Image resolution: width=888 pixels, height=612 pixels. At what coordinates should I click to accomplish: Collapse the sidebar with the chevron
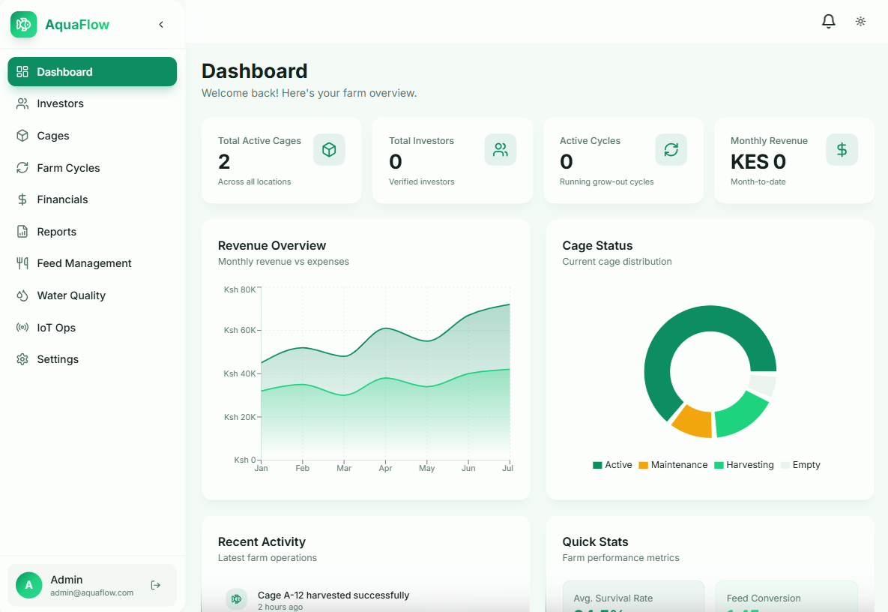161,24
